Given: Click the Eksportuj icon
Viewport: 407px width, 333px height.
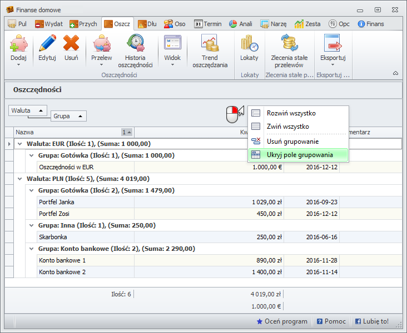Looking at the screenshot, I should pos(333,43).
